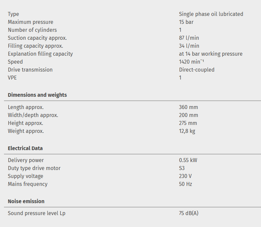The width and height of the screenshot is (261, 227).
Task: Click the Maximum pressure label
Action: point(31,22)
